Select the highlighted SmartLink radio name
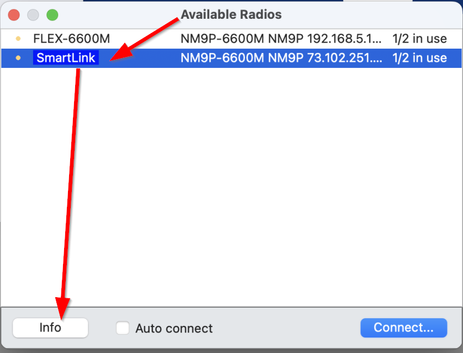 point(66,58)
